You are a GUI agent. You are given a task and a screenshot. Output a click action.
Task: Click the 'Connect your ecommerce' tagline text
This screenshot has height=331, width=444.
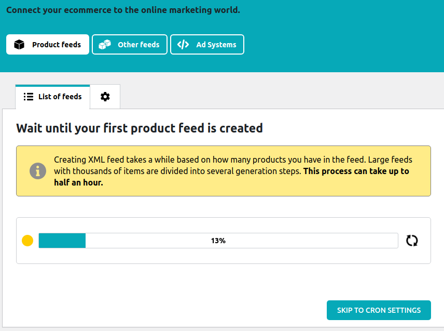tap(123, 10)
